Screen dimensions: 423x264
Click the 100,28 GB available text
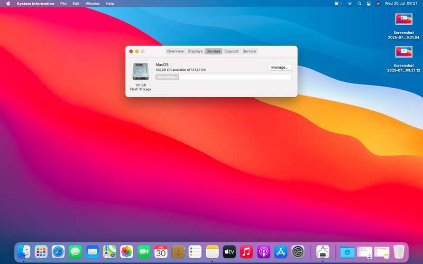click(x=180, y=70)
